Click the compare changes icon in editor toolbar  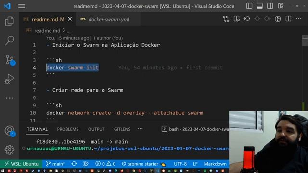click(x=226, y=19)
